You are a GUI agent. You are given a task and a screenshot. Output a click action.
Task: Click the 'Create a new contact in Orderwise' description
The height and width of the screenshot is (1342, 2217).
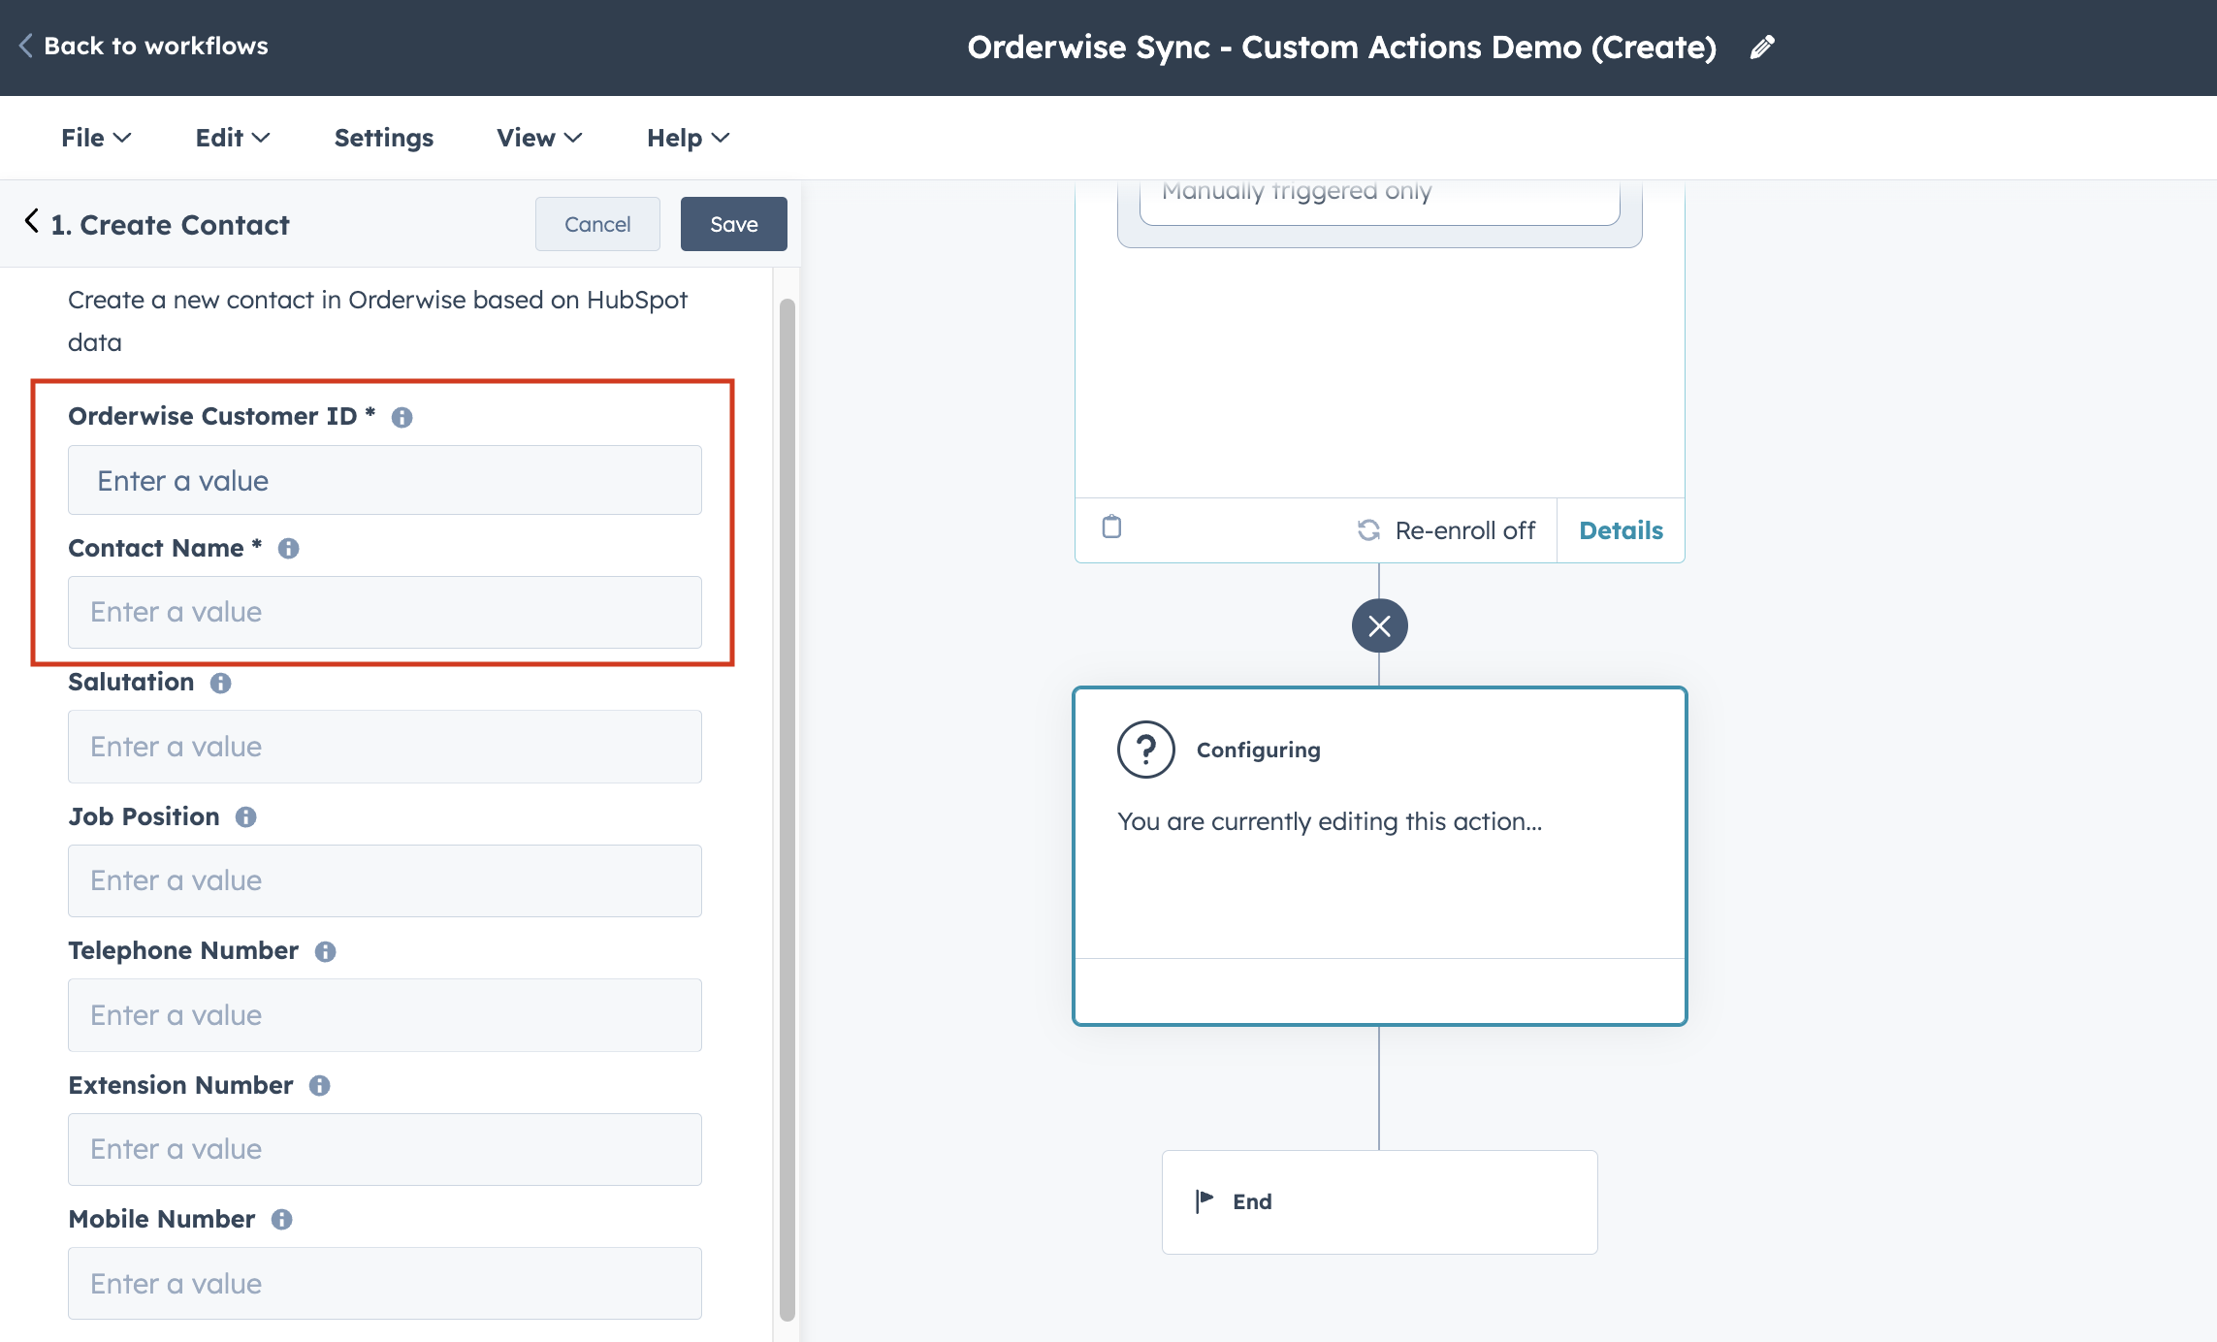point(378,321)
